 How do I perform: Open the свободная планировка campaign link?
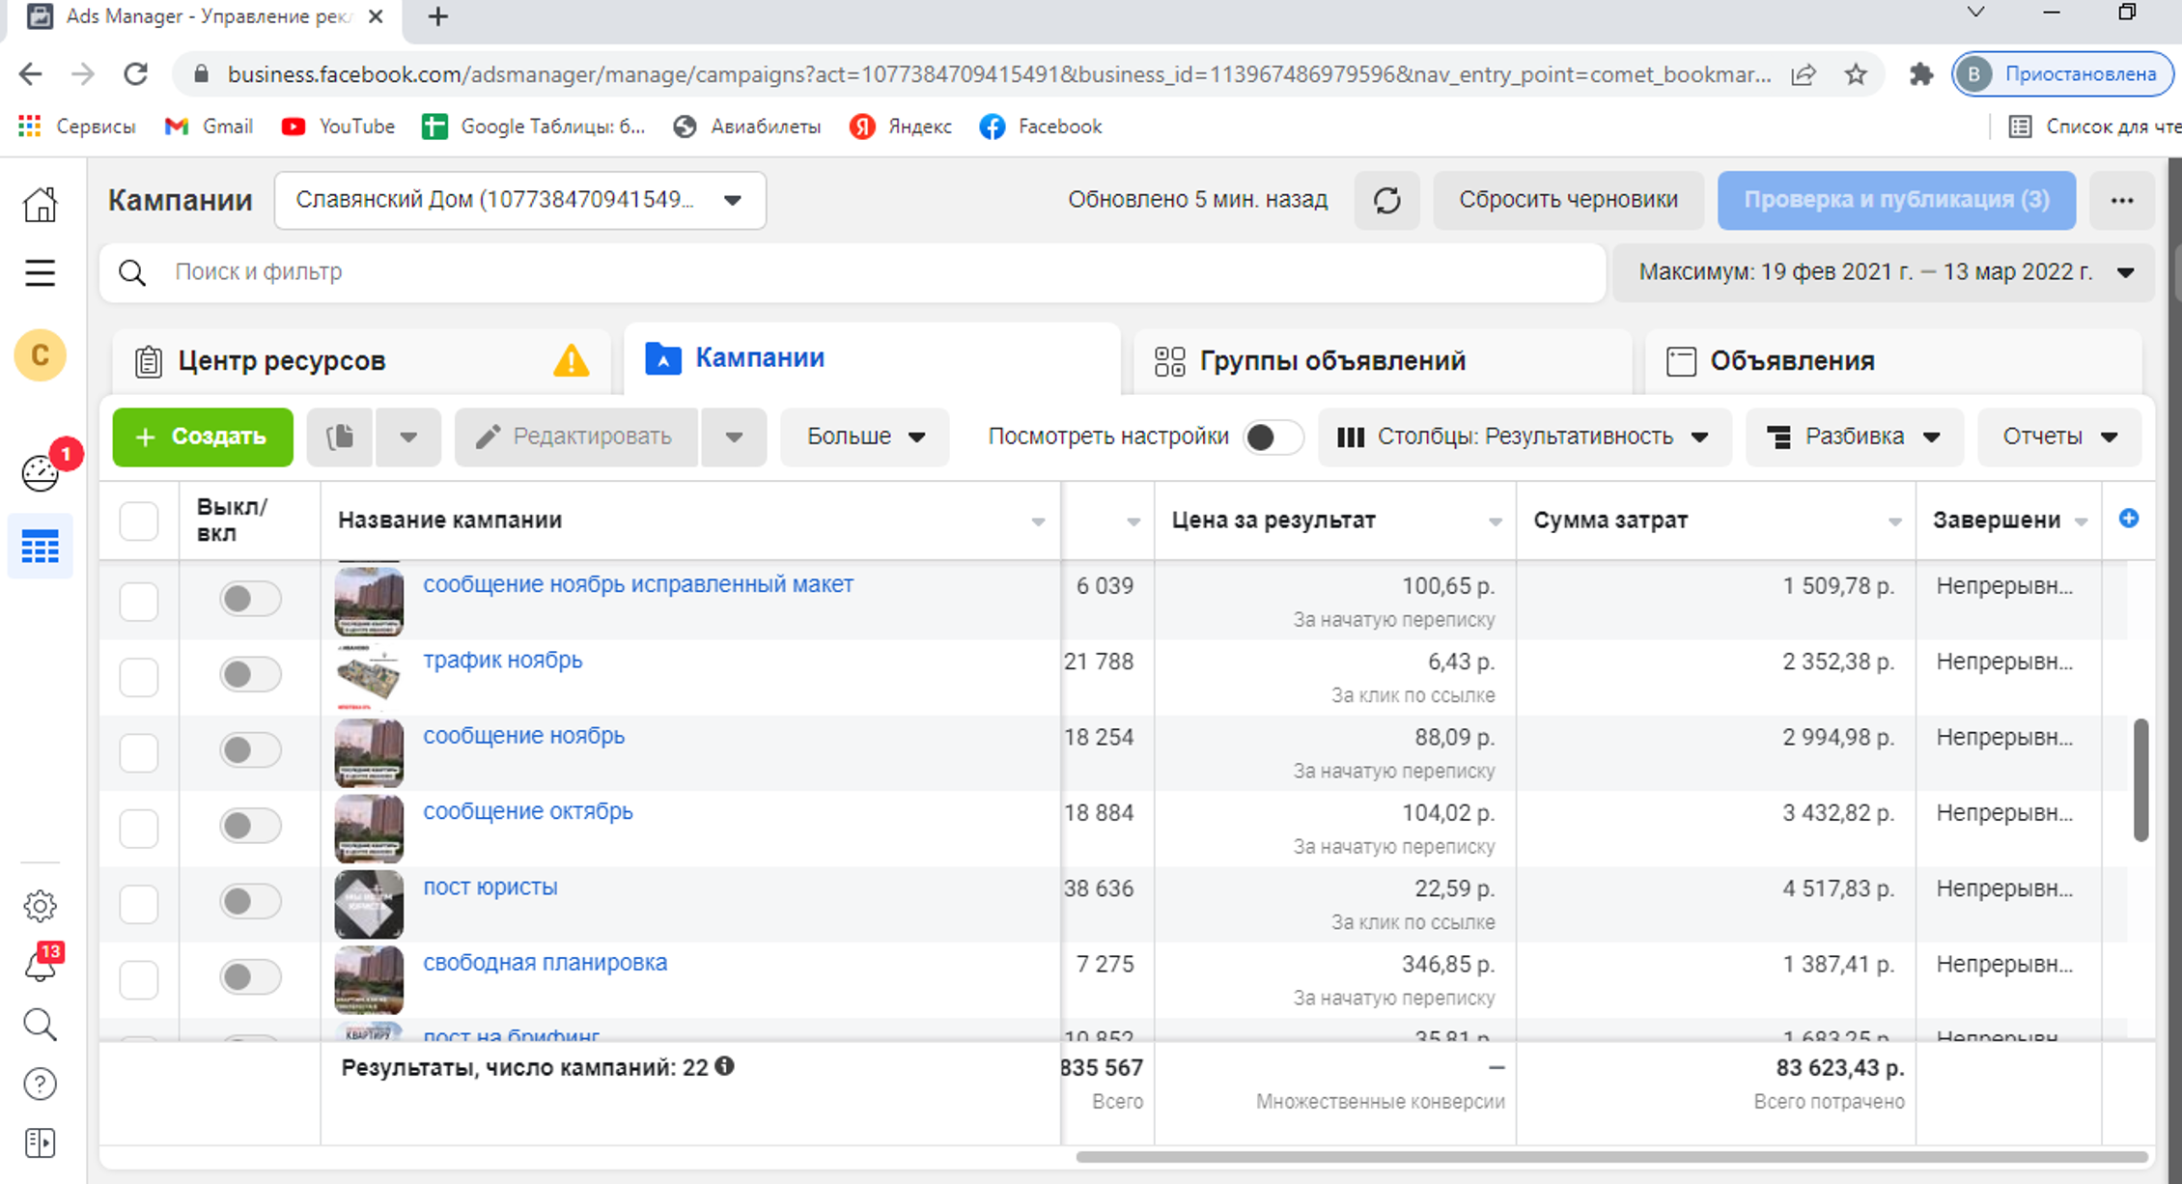point(545,963)
